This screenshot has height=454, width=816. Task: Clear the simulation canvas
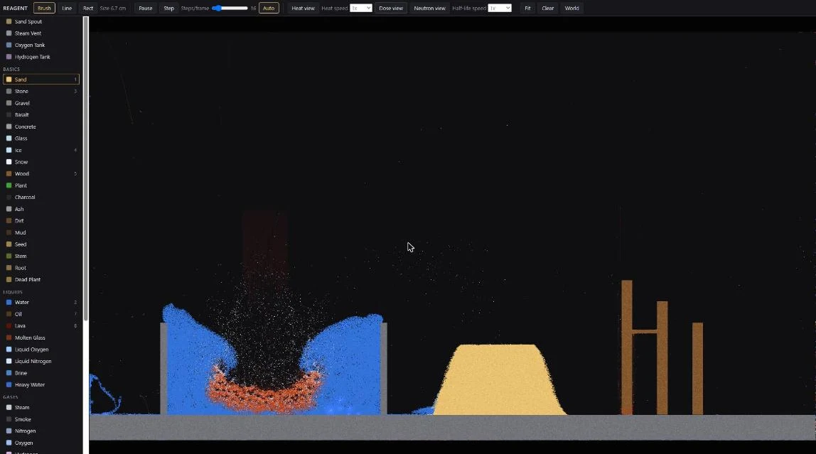pyautogui.click(x=547, y=9)
